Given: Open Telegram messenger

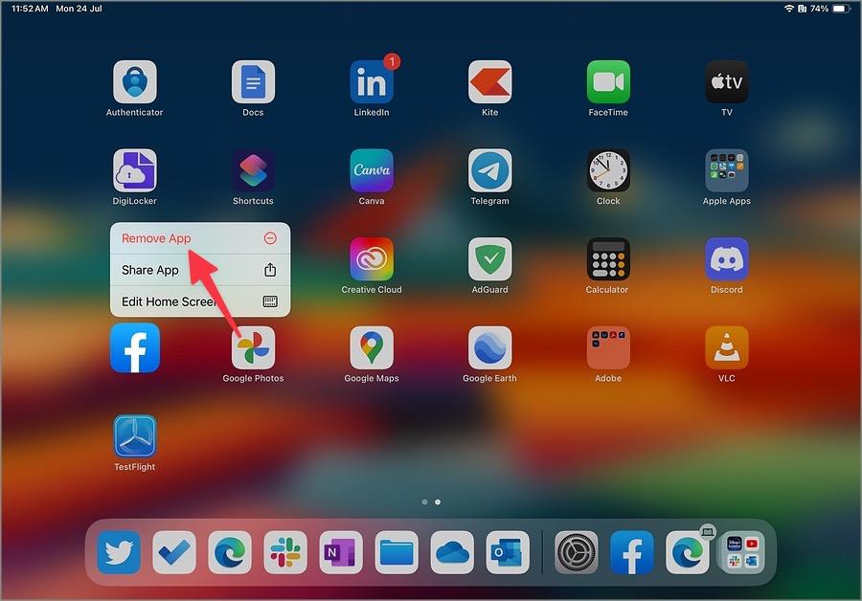Looking at the screenshot, I should click(489, 170).
